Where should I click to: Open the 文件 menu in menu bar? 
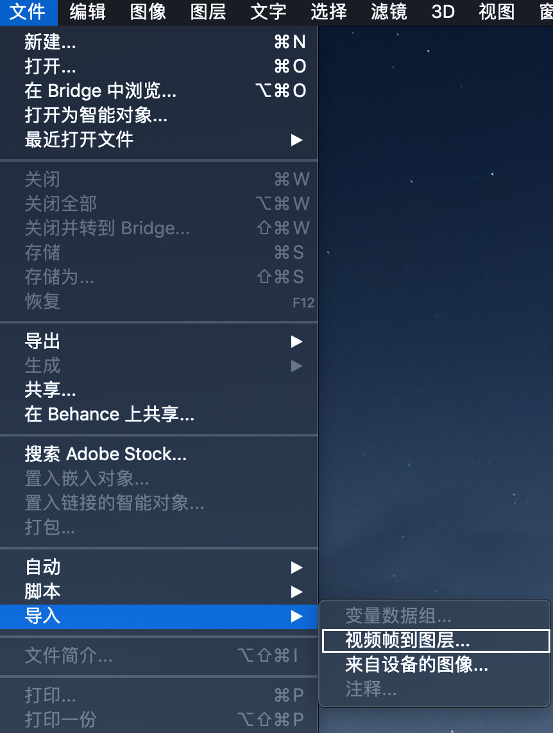click(28, 12)
